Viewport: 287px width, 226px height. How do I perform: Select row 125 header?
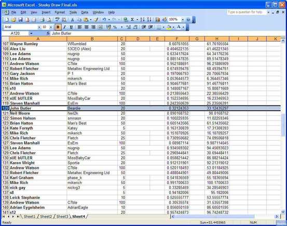click(5, 133)
